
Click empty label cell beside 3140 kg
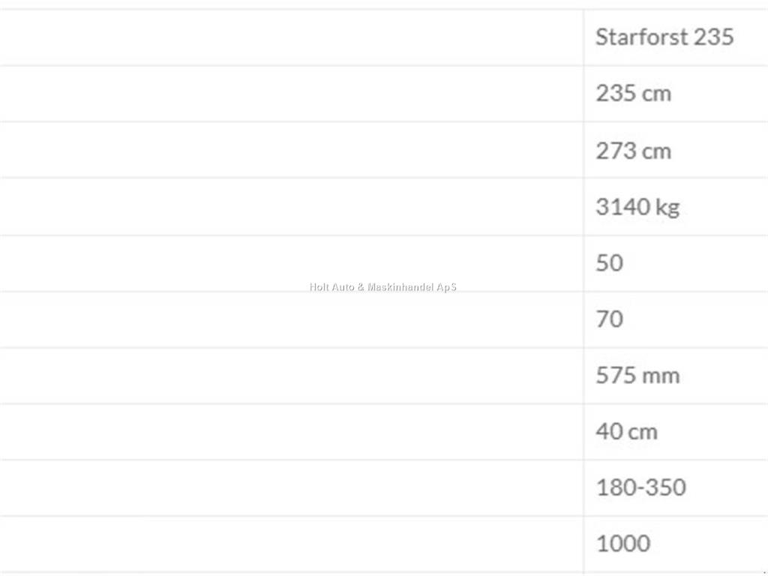pos(292,207)
